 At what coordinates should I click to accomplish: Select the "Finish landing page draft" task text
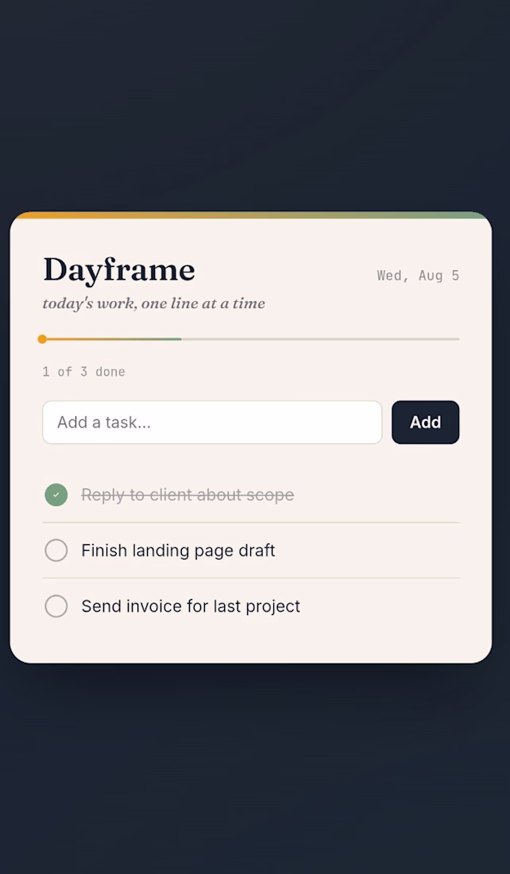tap(179, 551)
